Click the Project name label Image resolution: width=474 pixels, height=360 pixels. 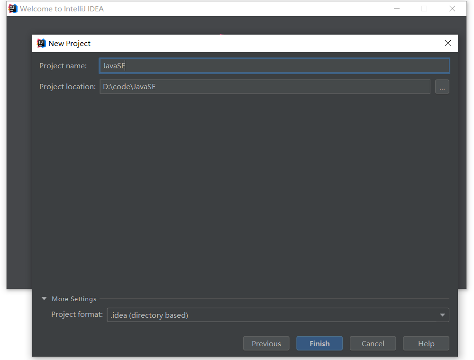(x=63, y=65)
